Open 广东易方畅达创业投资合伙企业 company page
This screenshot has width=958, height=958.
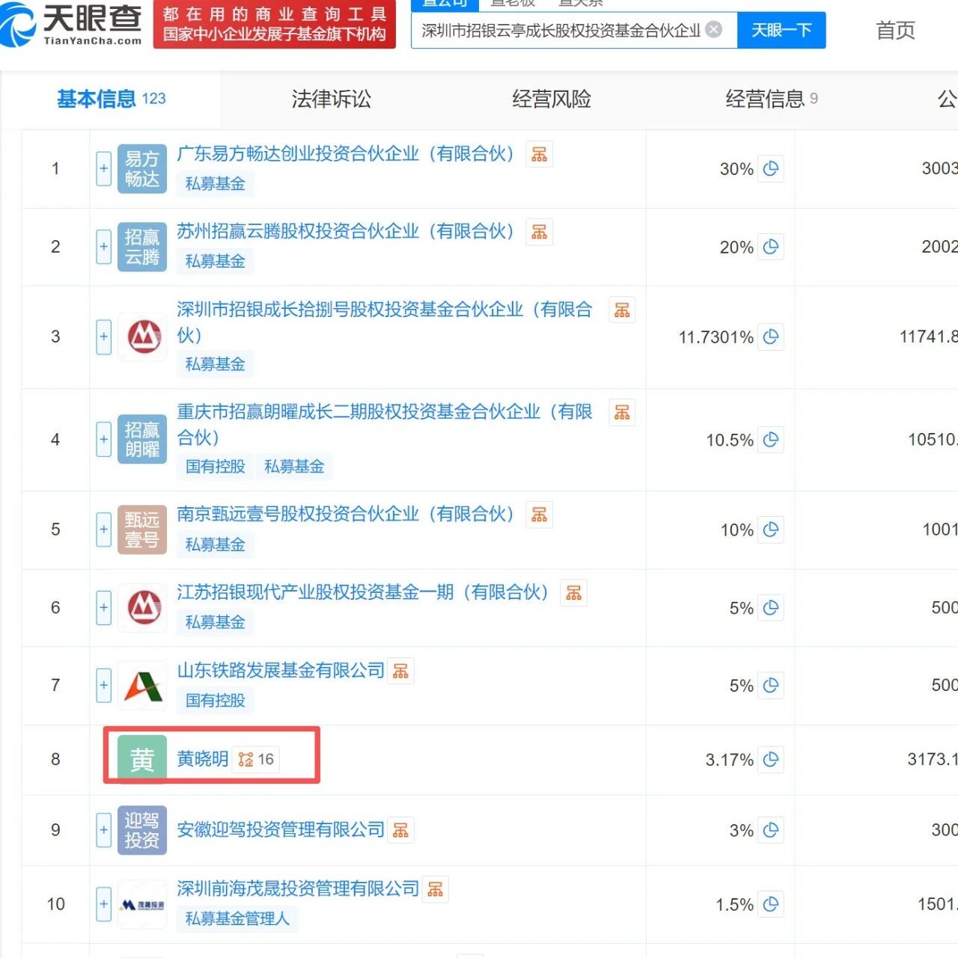(x=346, y=154)
